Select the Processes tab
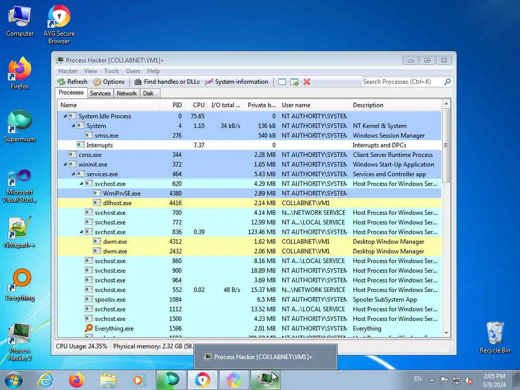The width and height of the screenshot is (520, 390). 71,92
